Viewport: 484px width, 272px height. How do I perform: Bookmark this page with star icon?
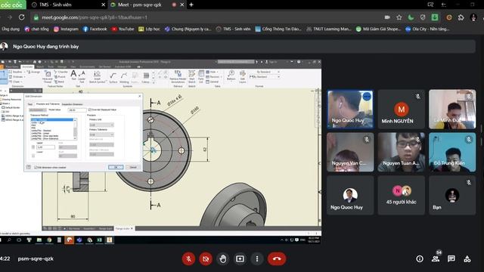[x=399, y=17]
